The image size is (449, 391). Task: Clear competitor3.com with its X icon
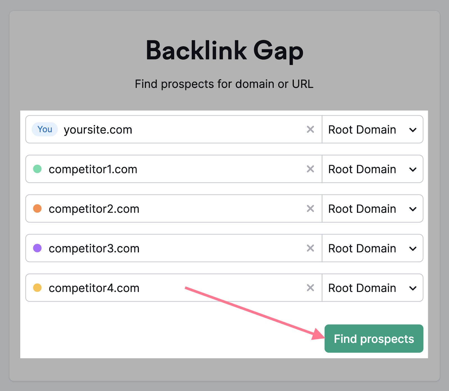coord(310,248)
